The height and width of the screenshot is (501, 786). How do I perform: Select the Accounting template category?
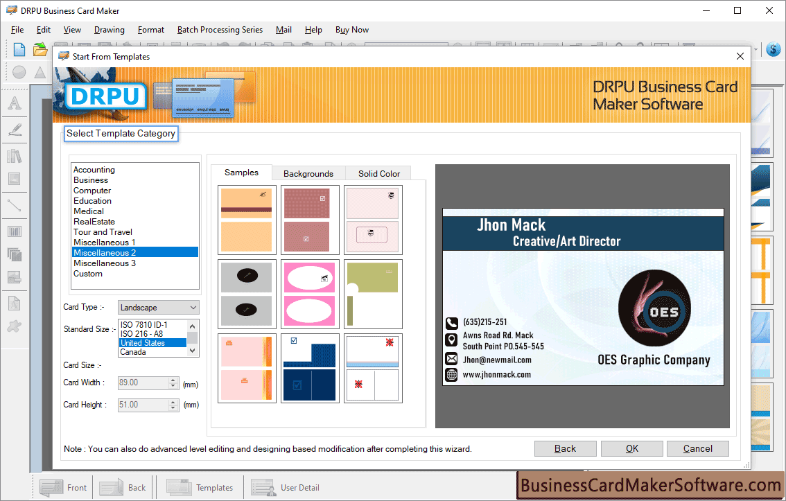pos(135,169)
